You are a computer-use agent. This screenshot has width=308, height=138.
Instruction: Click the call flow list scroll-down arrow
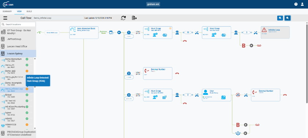35,128
